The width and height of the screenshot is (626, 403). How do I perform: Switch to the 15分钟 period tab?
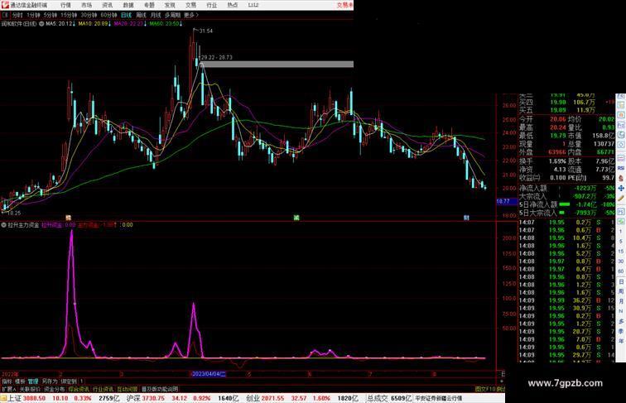[x=69, y=15]
